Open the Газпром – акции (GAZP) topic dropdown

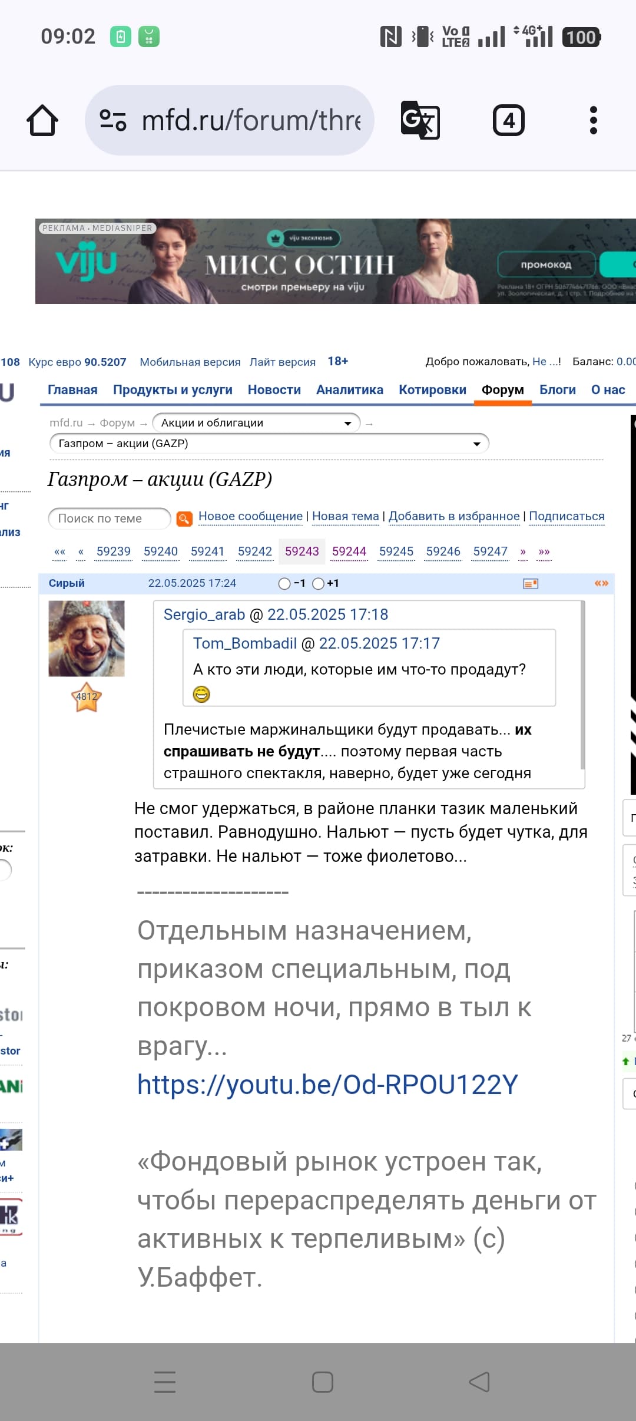click(269, 444)
